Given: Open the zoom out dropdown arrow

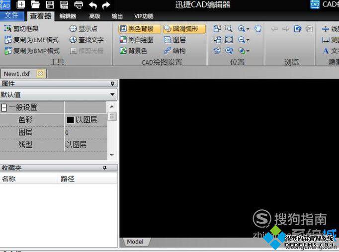Looking at the screenshot, I should (248, 40).
